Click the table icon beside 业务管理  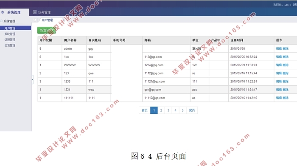(x=34, y=12)
